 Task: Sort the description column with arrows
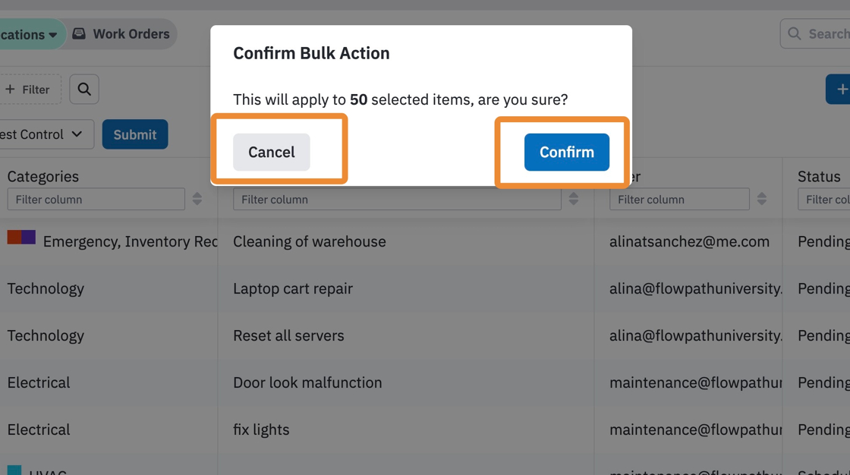point(574,199)
